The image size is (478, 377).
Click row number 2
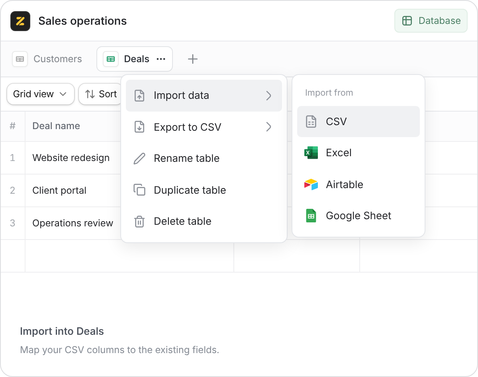pyautogui.click(x=13, y=190)
